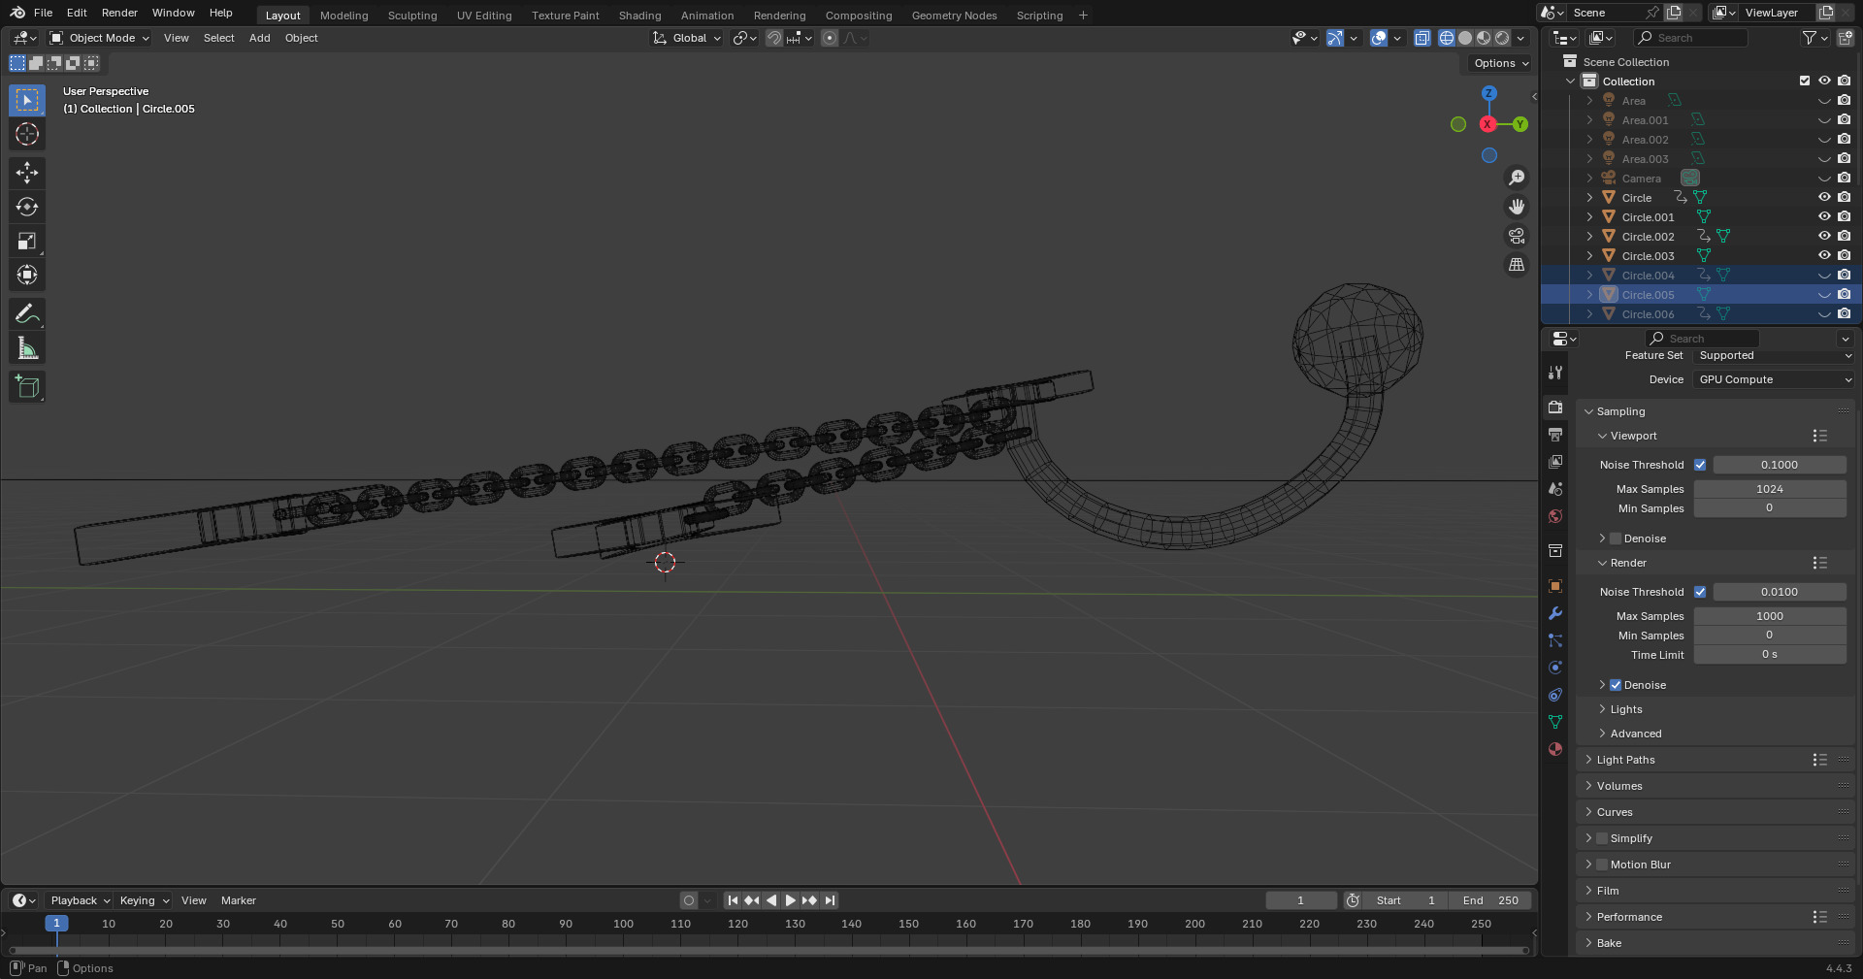Click the viewport Options button
1863x979 pixels.
tap(1500, 63)
